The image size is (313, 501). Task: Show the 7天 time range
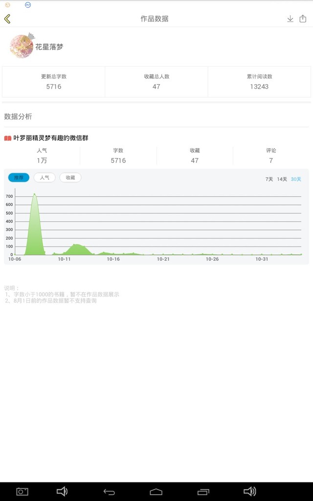coord(269,179)
